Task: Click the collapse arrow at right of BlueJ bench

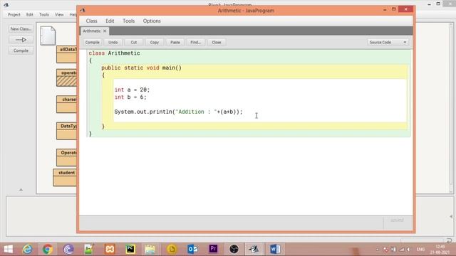Action: (451, 216)
